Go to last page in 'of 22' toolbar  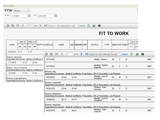(86, 54)
